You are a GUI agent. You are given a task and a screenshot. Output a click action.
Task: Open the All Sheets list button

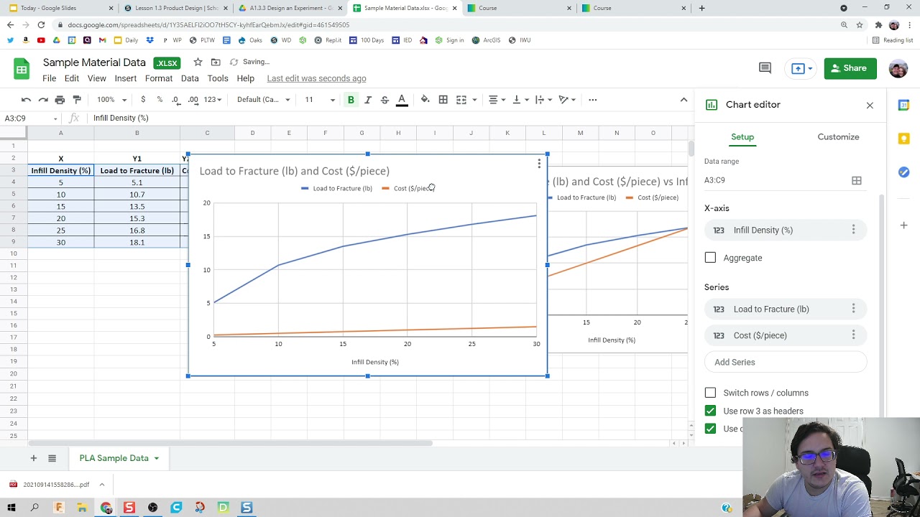(x=52, y=458)
